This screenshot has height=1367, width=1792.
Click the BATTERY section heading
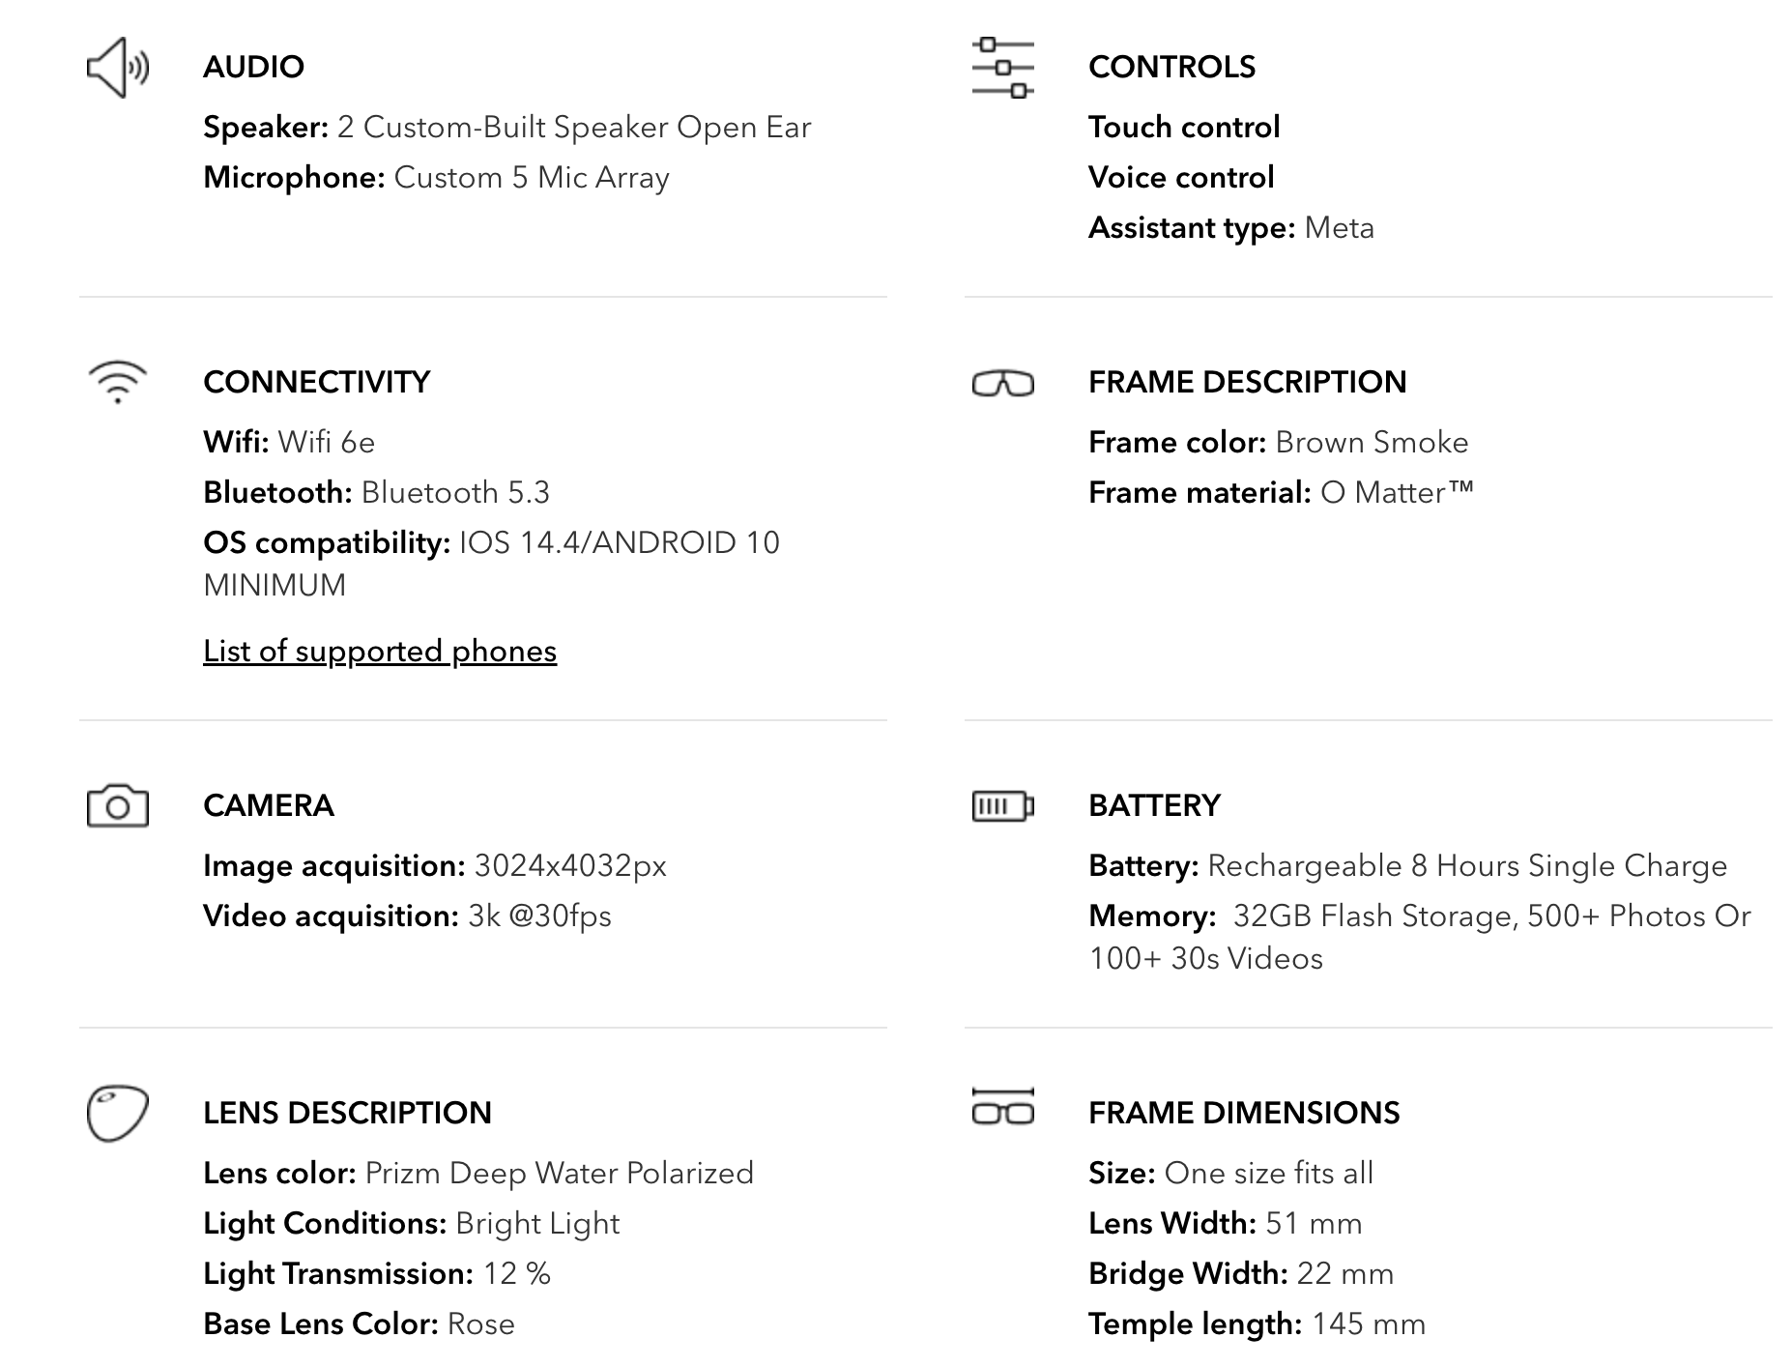1154,805
